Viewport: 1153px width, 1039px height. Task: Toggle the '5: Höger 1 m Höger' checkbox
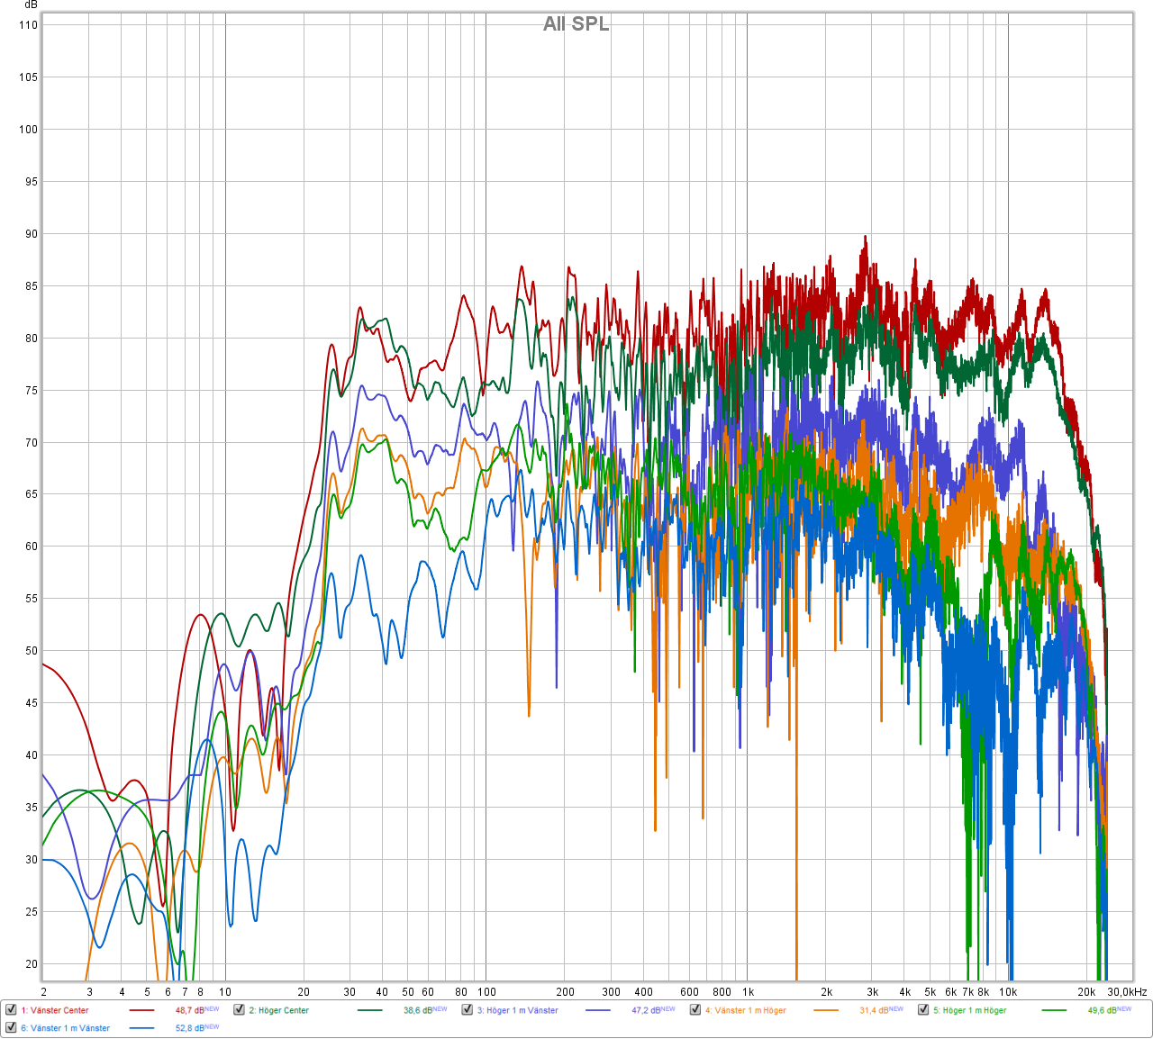[x=923, y=1010]
